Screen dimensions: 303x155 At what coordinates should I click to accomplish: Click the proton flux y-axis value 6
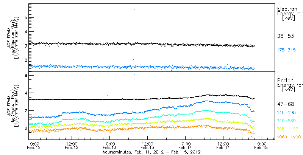pyautogui.click(x=25, y=75)
